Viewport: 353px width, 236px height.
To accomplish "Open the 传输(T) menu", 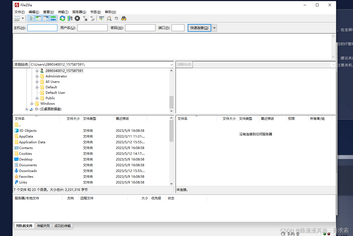I will pos(63,12).
